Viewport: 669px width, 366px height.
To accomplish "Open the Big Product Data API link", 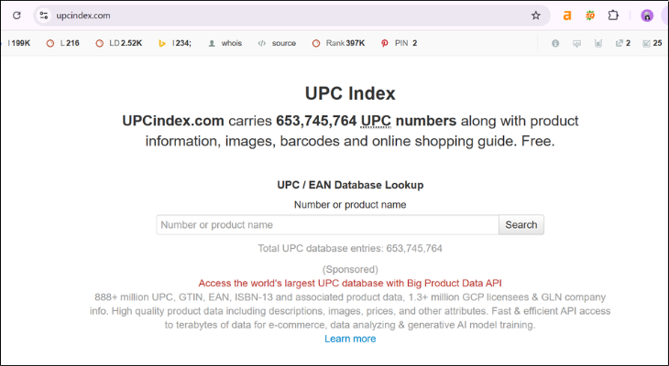I will point(350,283).
